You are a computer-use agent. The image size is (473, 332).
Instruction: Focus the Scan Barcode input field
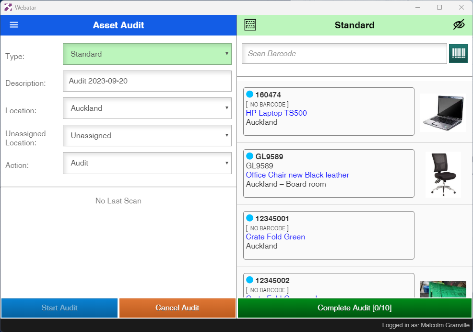click(344, 53)
